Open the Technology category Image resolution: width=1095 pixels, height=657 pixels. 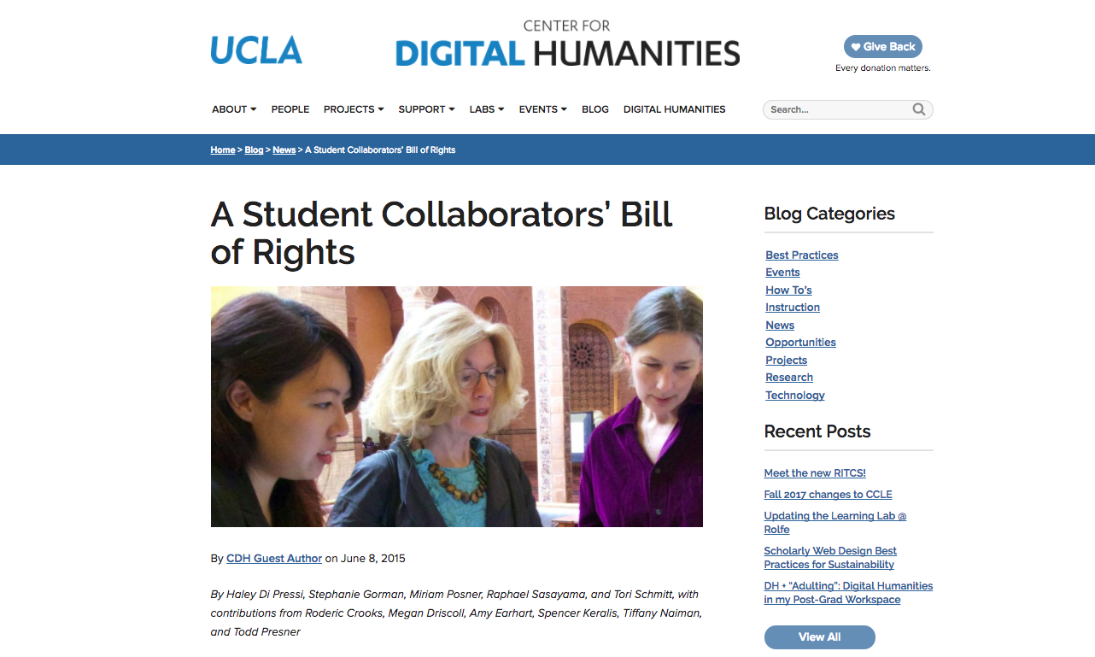click(x=795, y=396)
